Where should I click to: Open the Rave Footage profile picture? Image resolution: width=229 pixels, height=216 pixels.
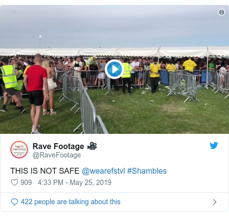coord(19,150)
